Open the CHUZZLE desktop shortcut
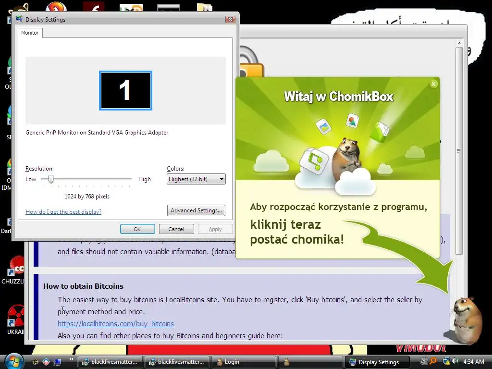Image resolution: width=492 pixels, height=369 pixels. click(14, 270)
